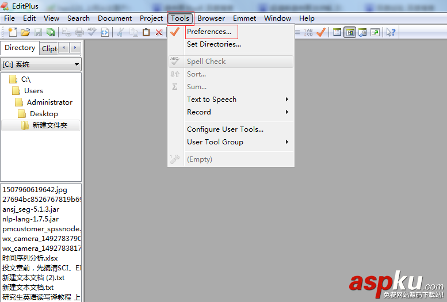
Task: Open the Document menu
Action: [115, 18]
